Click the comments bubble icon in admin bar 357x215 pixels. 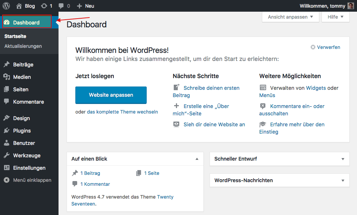coord(61,6)
